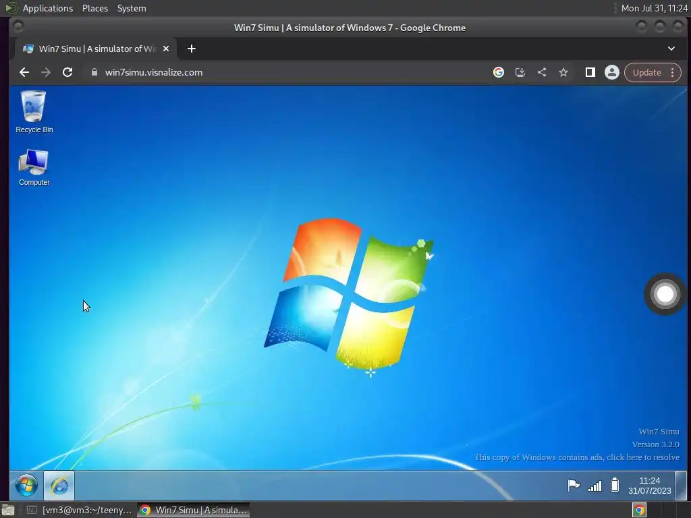691x518 pixels.
Task: Expand the tab search chevron
Action: click(671, 49)
